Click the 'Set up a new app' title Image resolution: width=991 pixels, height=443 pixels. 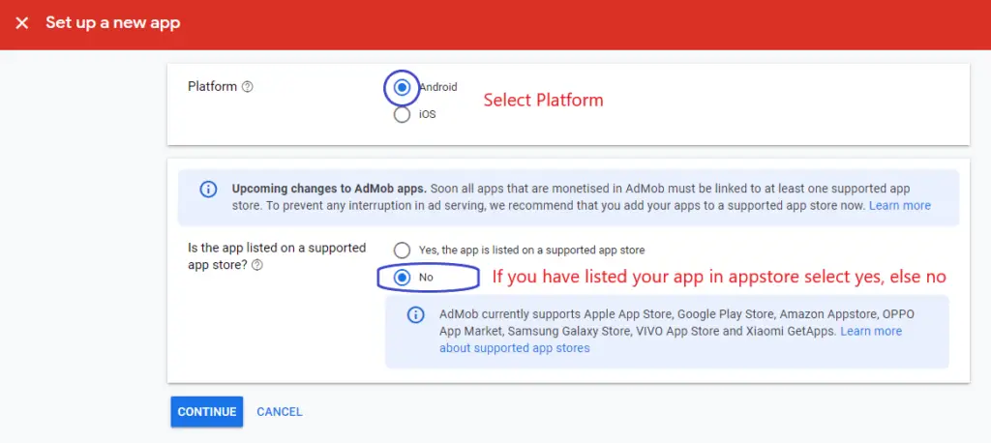(113, 23)
